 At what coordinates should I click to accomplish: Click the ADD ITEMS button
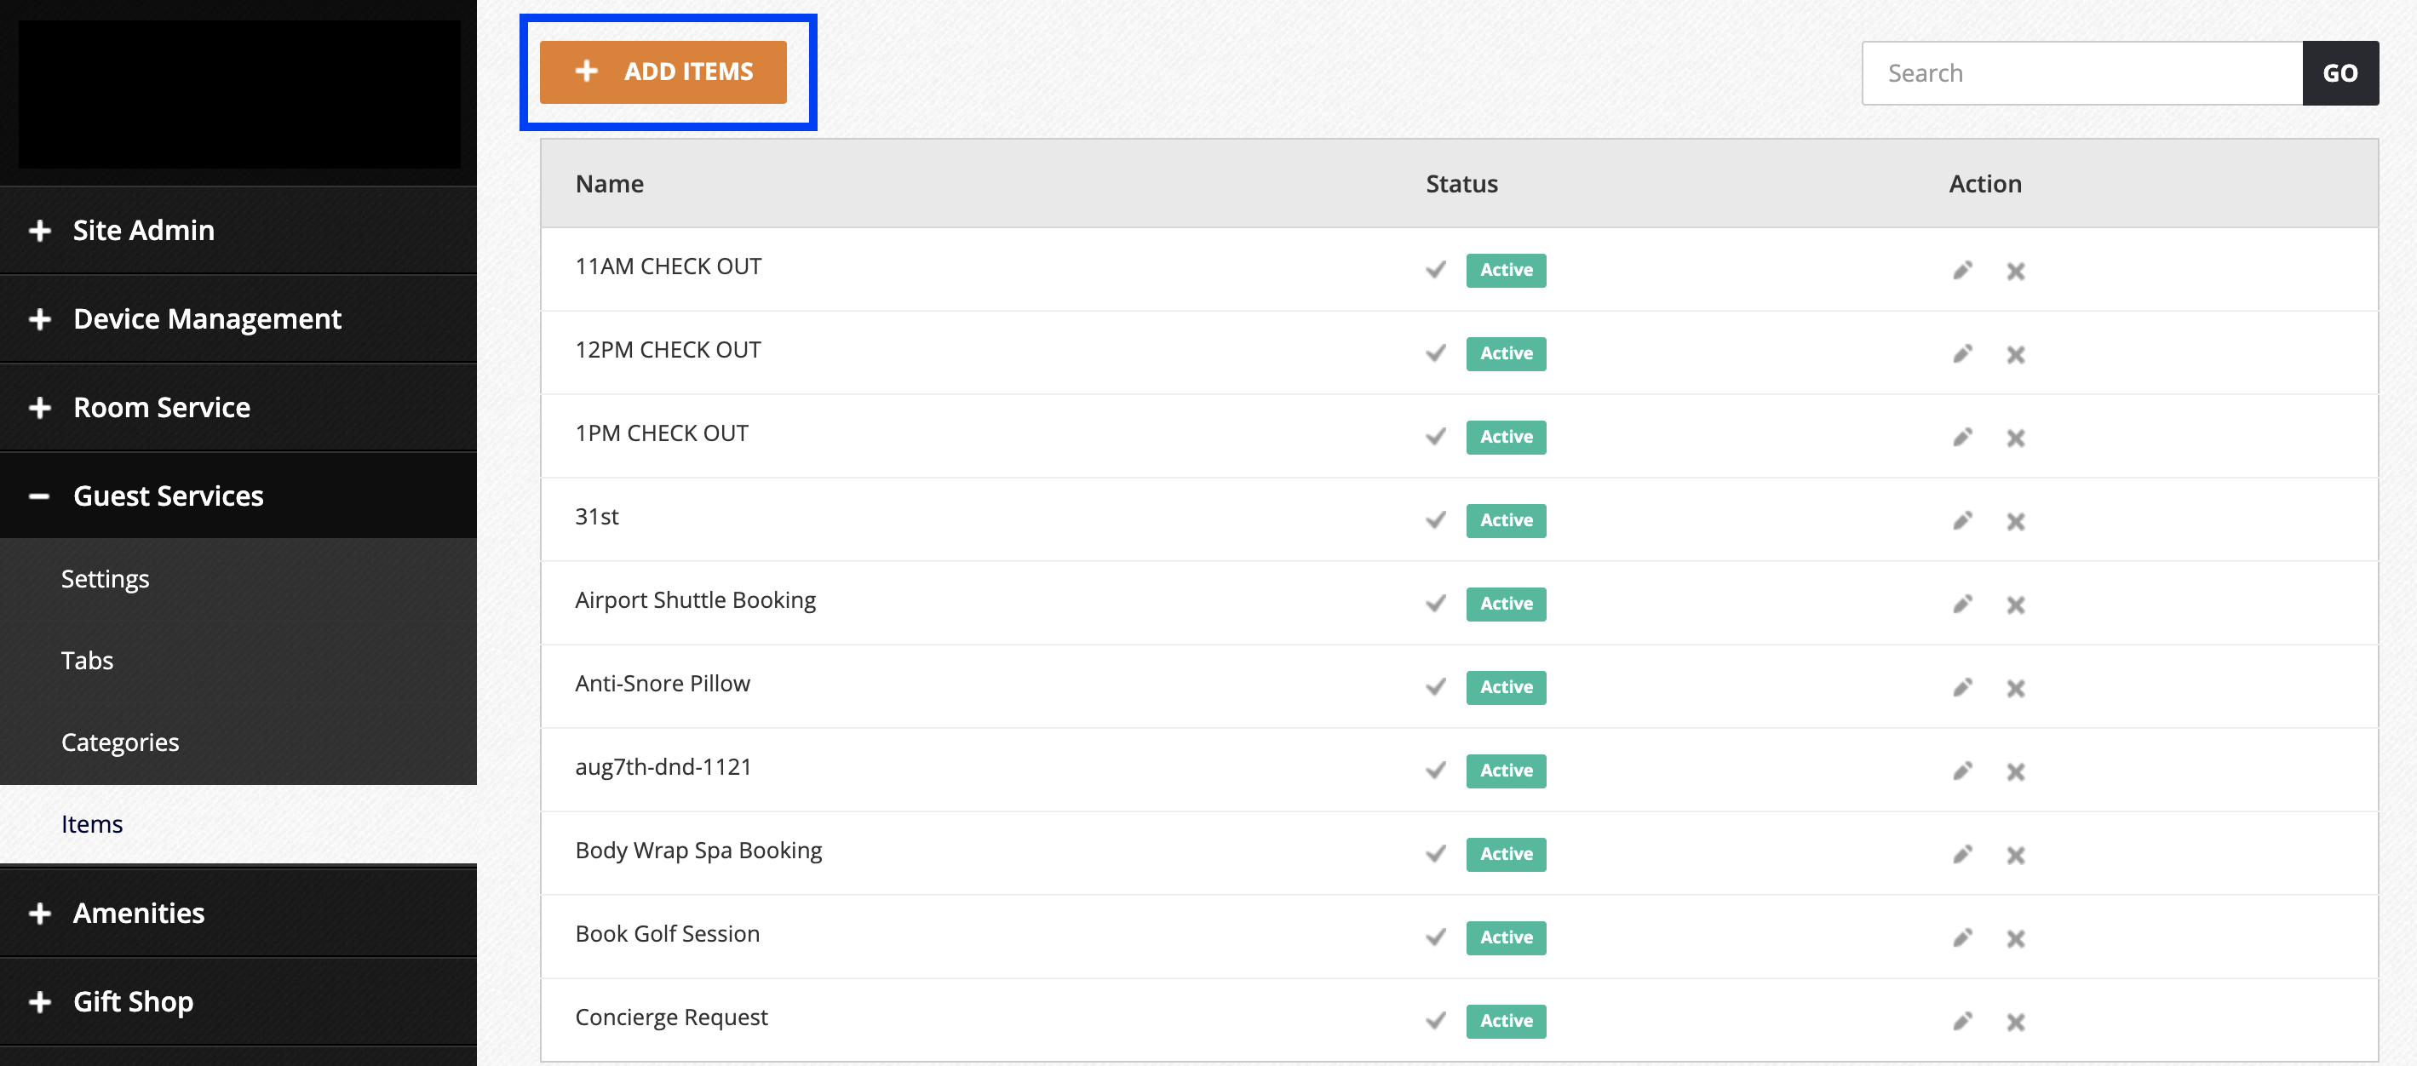663,72
